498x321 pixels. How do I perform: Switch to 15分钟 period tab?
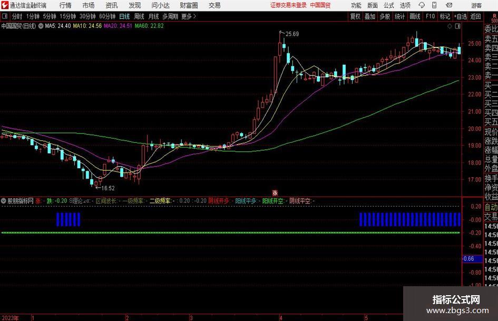68,16
